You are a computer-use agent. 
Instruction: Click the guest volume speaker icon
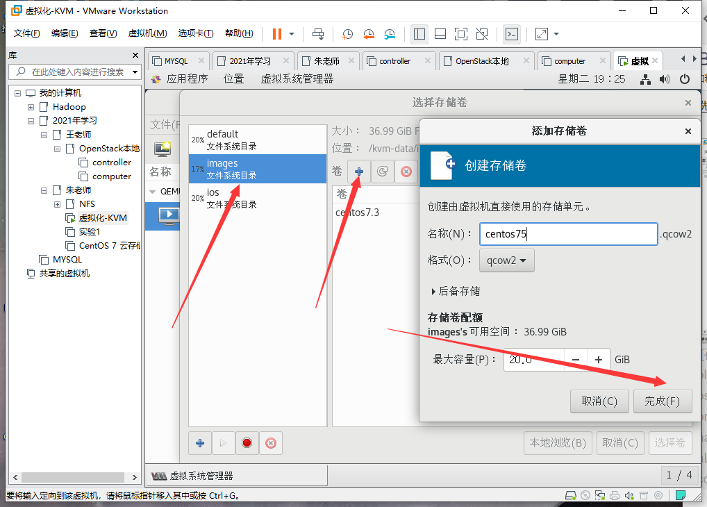click(x=665, y=79)
